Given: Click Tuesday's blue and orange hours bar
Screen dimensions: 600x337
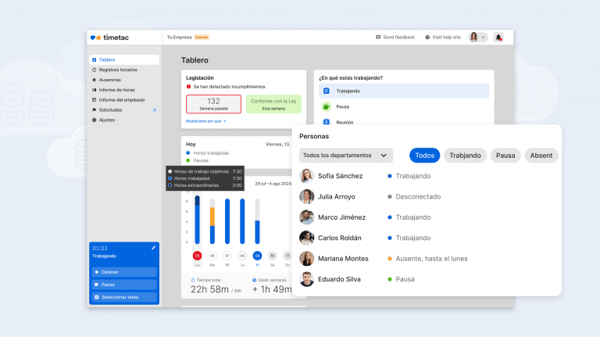Looking at the screenshot, I should tap(212, 221).
